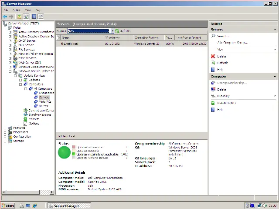The width and height of the screenshot is (279, 209).
Task: Click the Search magnifier icon in Actions
Action: point(213,36)
